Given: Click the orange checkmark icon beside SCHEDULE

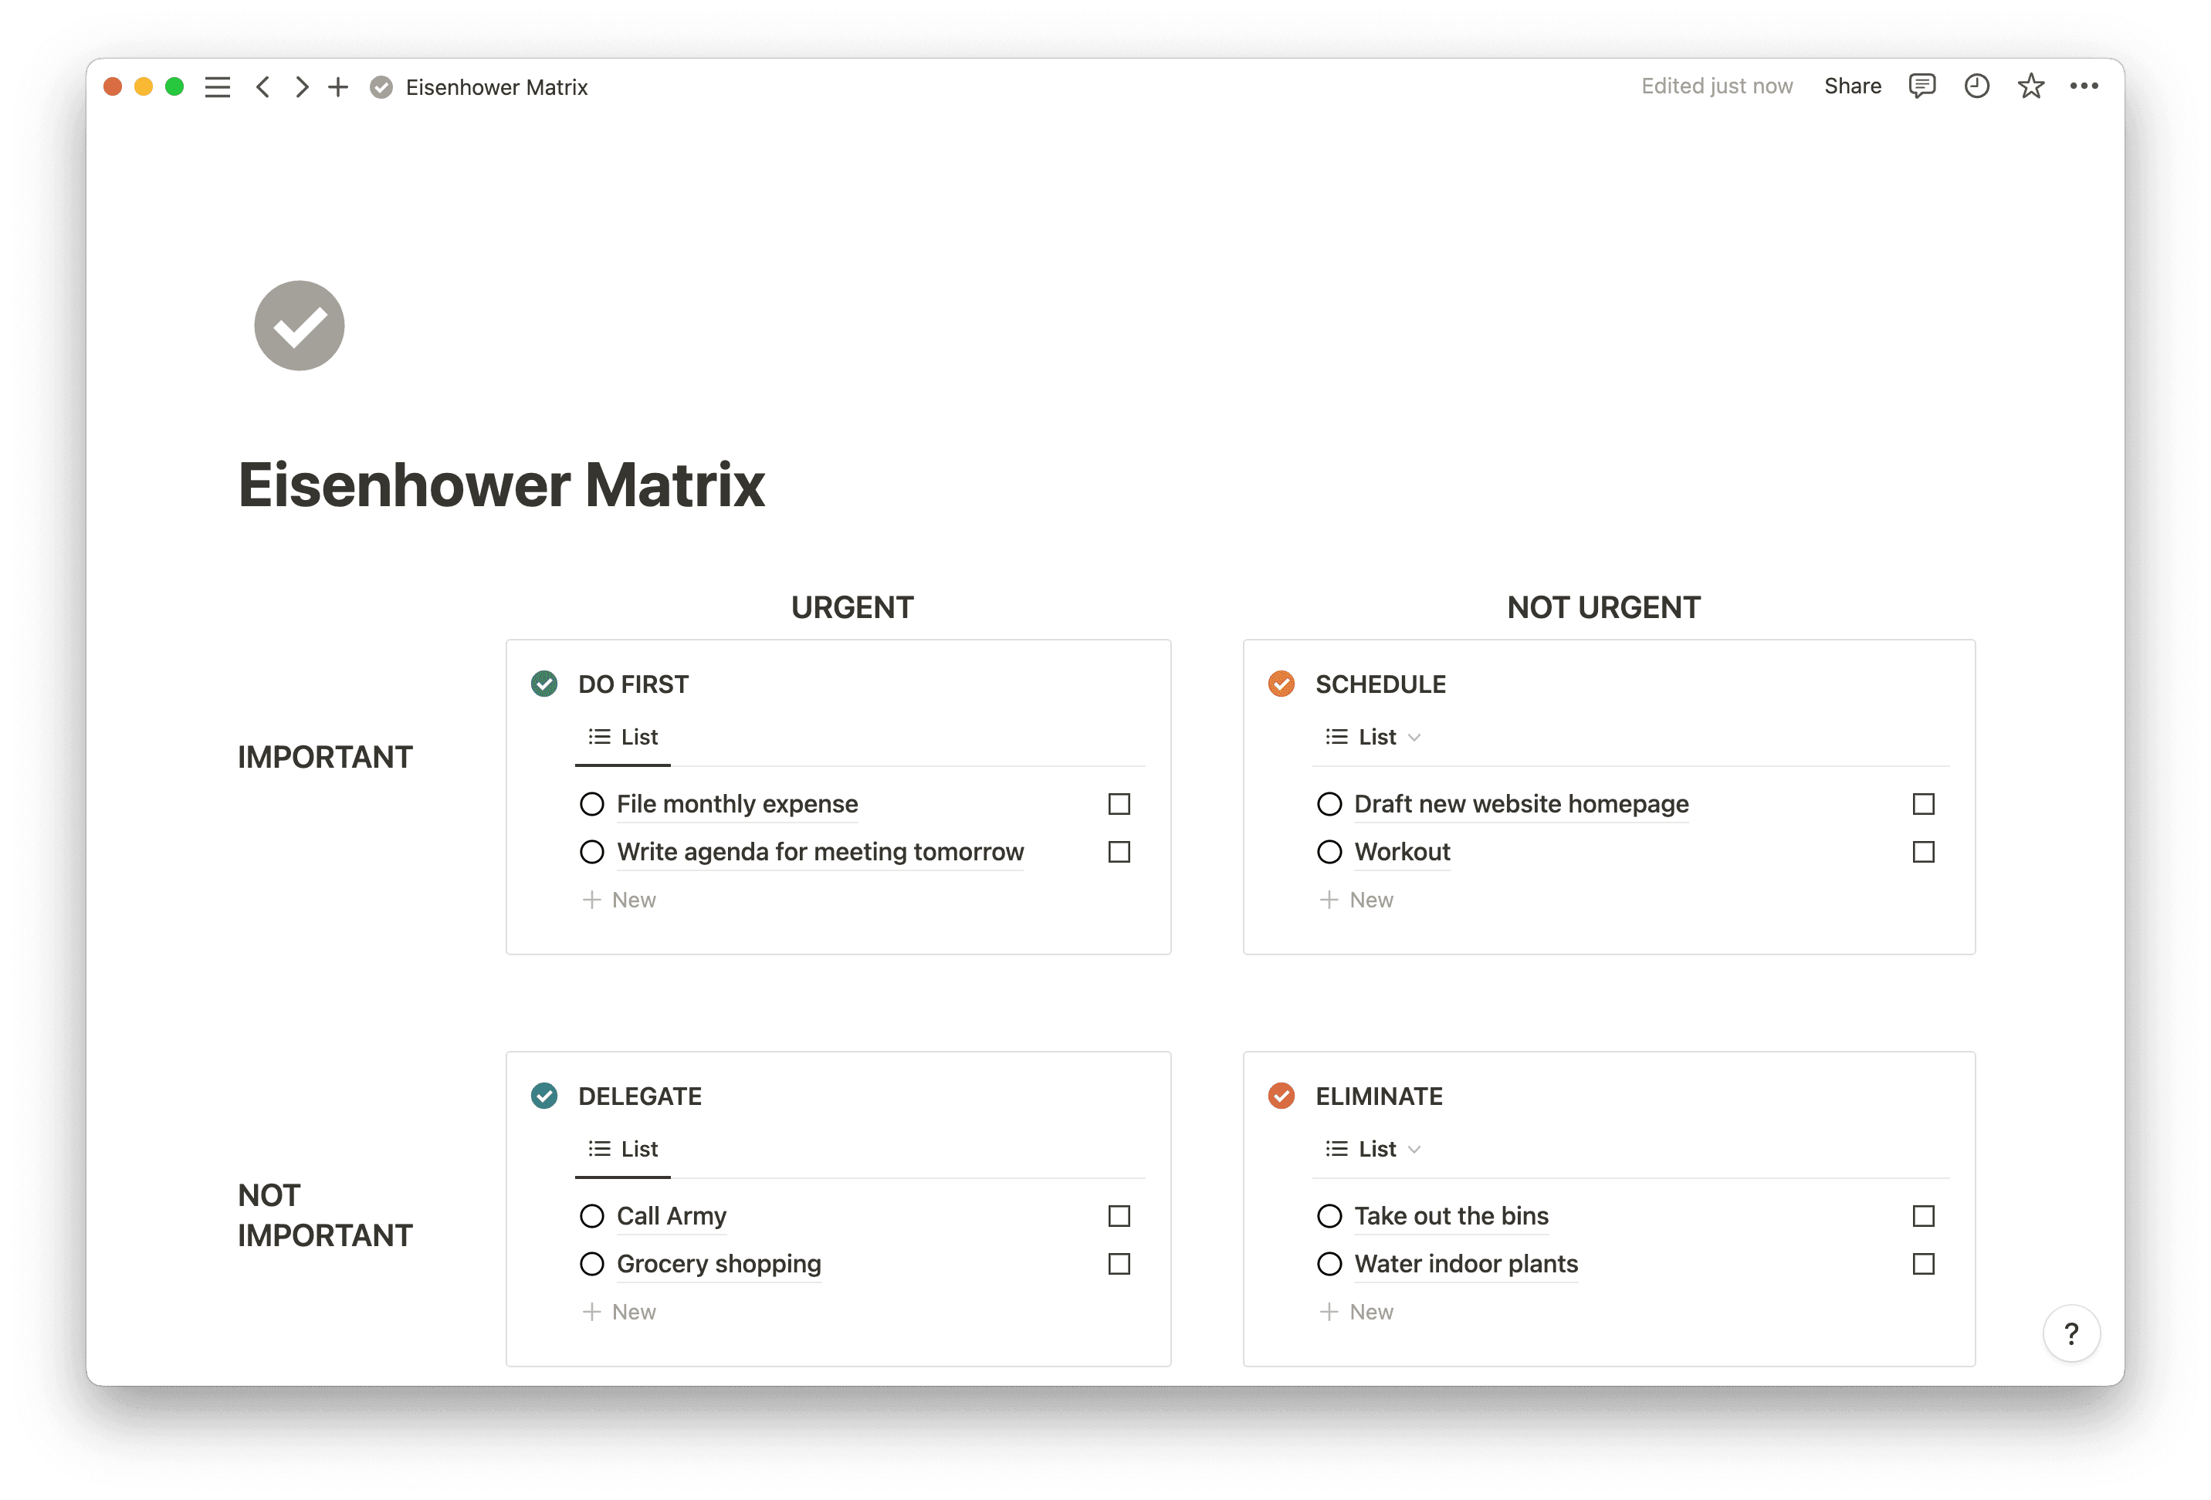Looking at the screenshot, I should click(x=1282, y=684).
